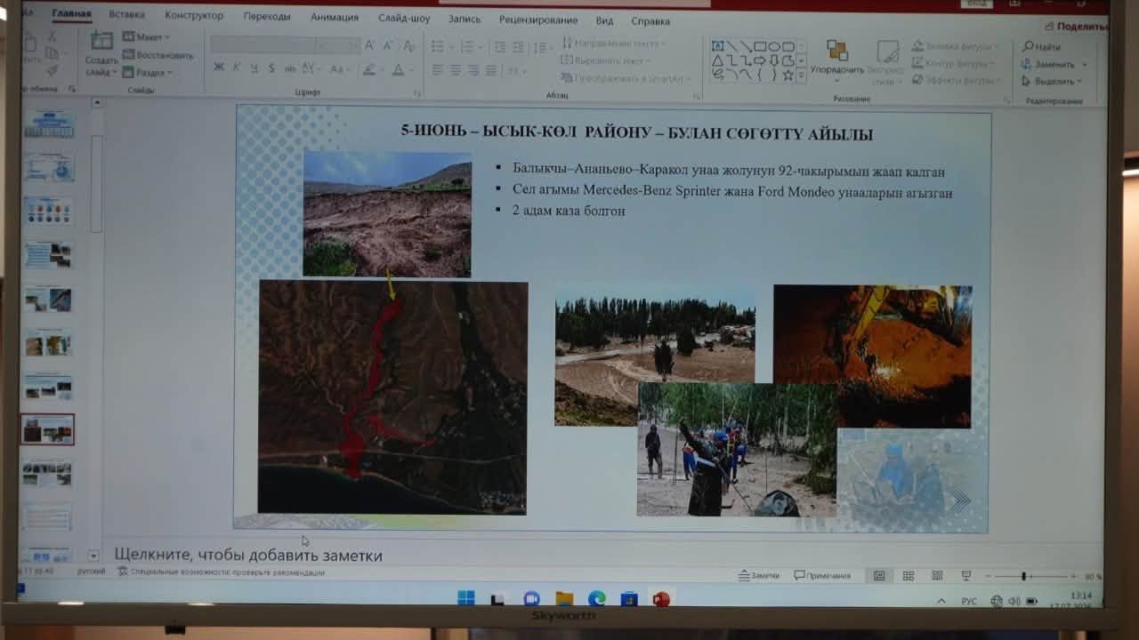Open the Макет layout dropdown

pyautogui.click(x=147, y=37)
